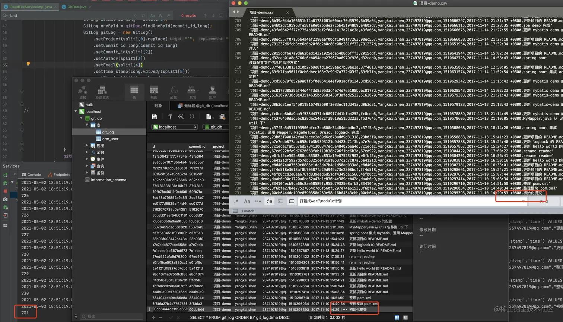This screenshot has width=563, height=322.
Task: Collapse the git_db database tree node
Action: click(82, 118)
